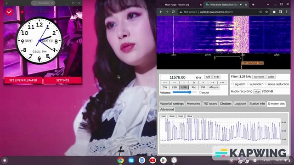Screen dimensions: 294x165
Task: Click the Not secure warning icon
Action: coord(181,12)
